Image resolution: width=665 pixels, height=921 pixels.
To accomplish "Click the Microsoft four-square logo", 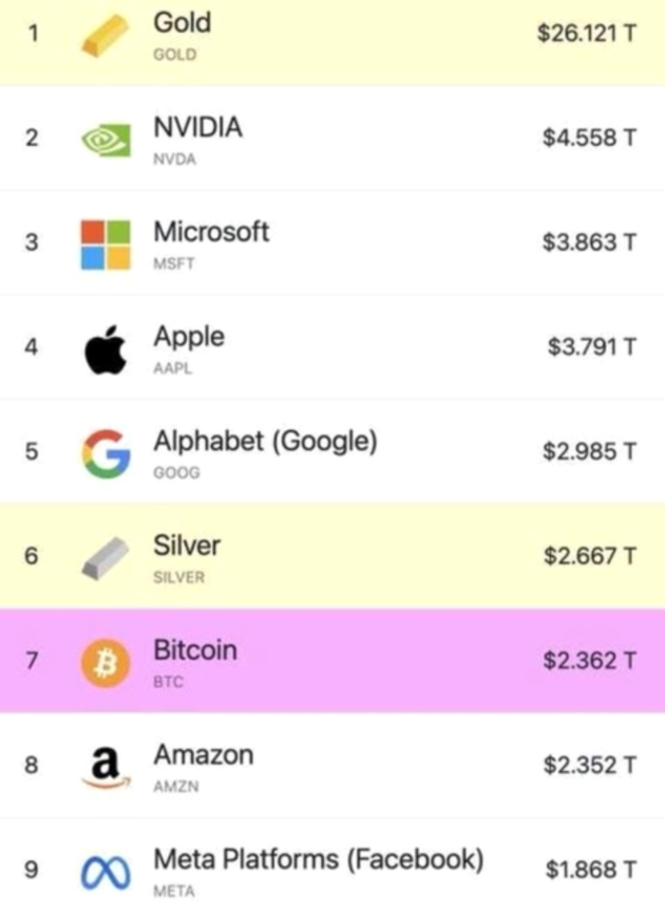I will [104, 244].
